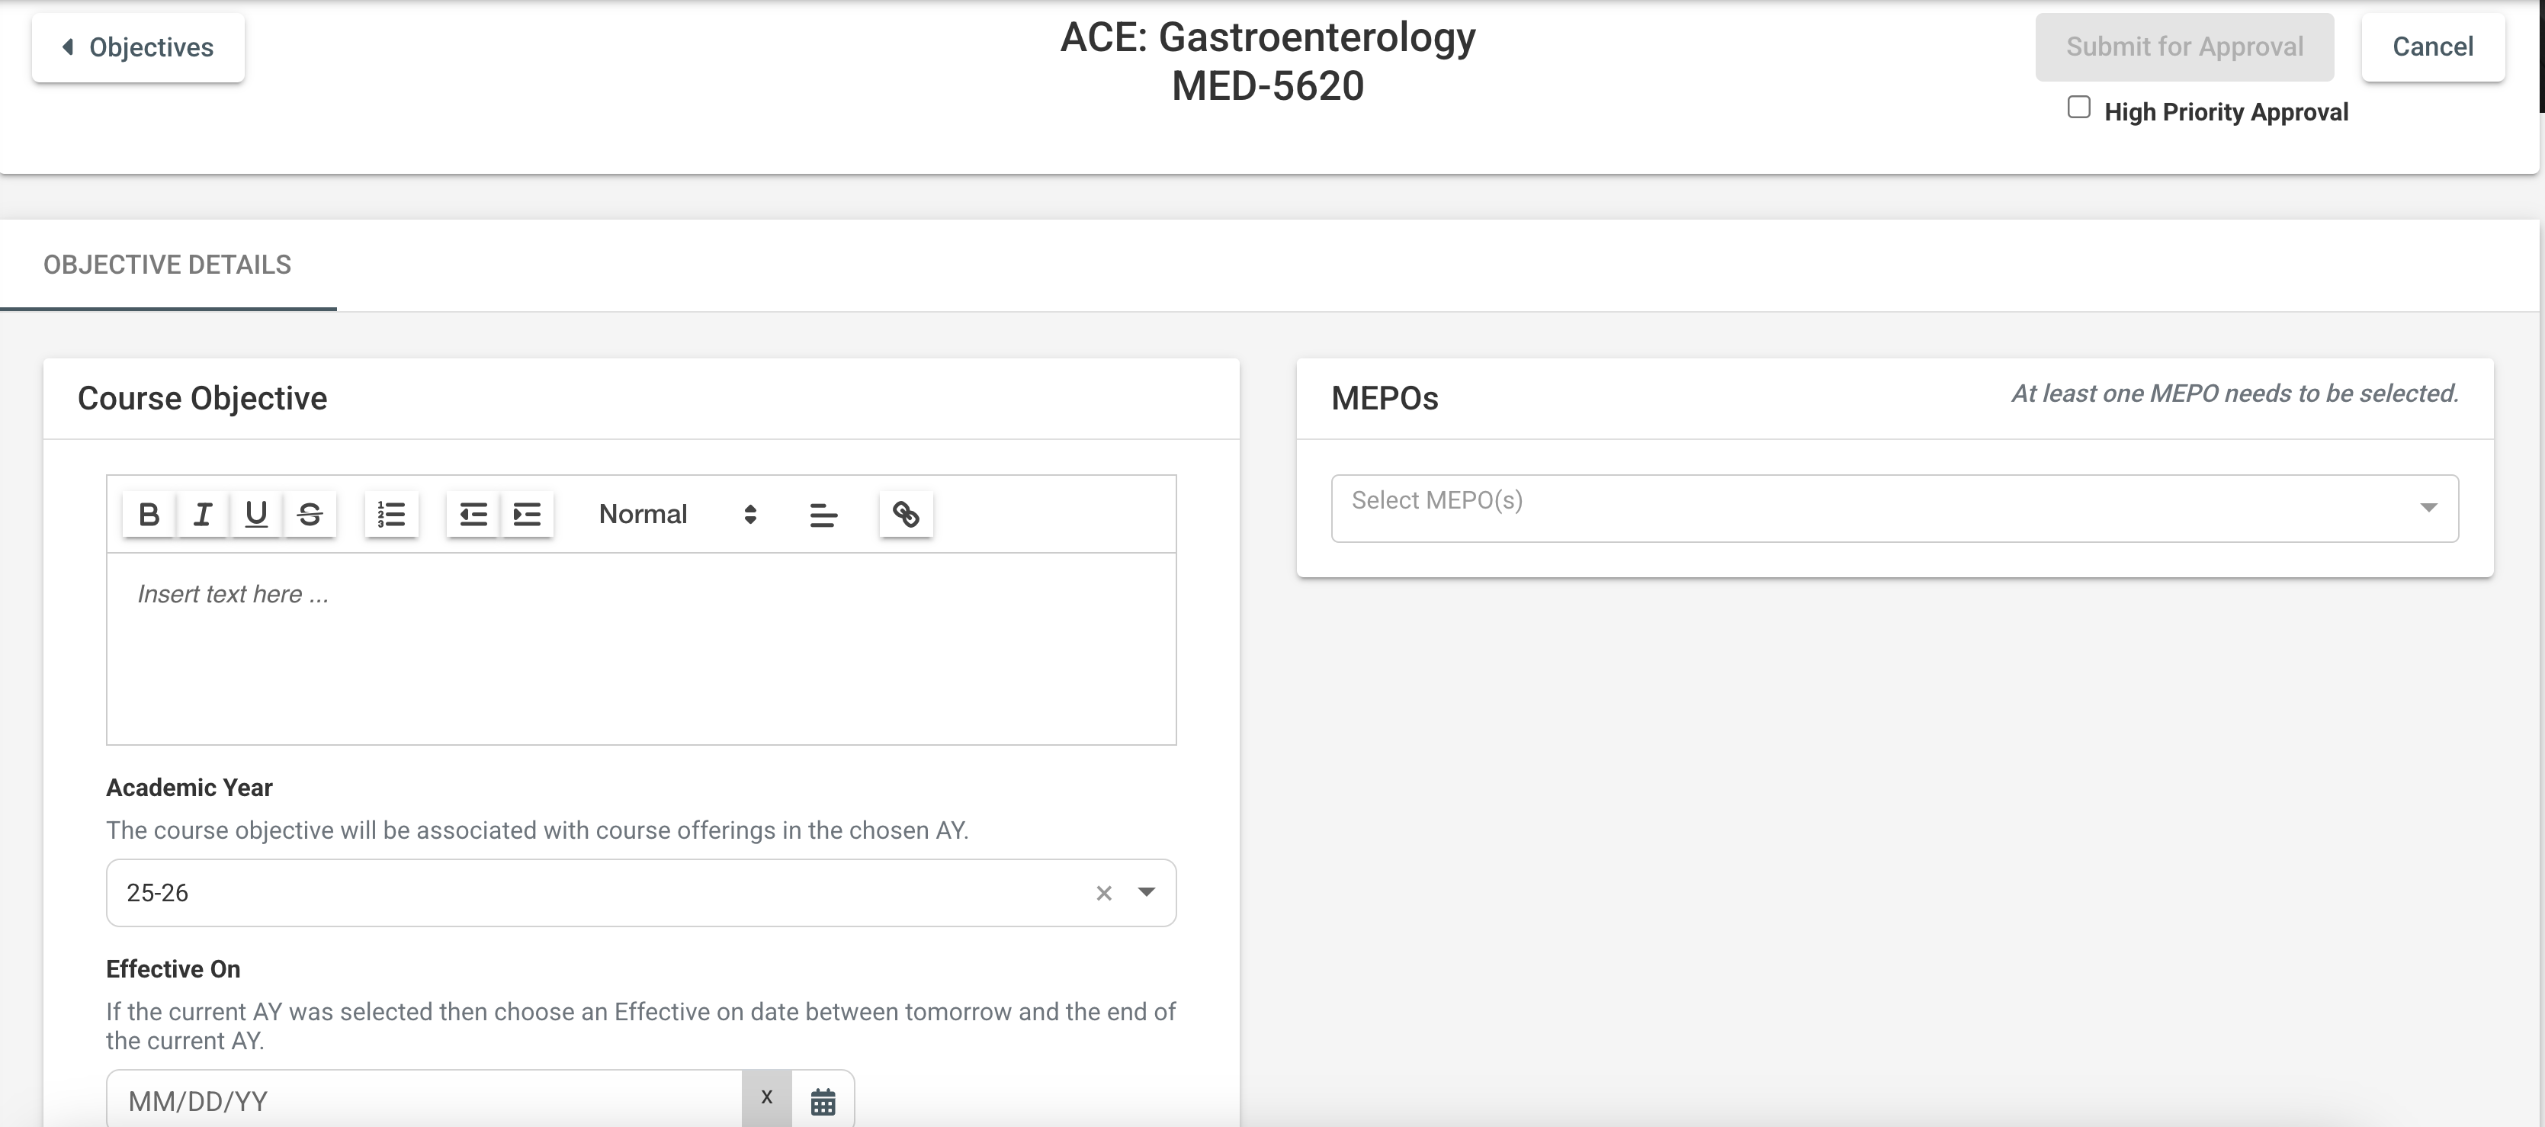Click the Effective On label

pos(173,969)
